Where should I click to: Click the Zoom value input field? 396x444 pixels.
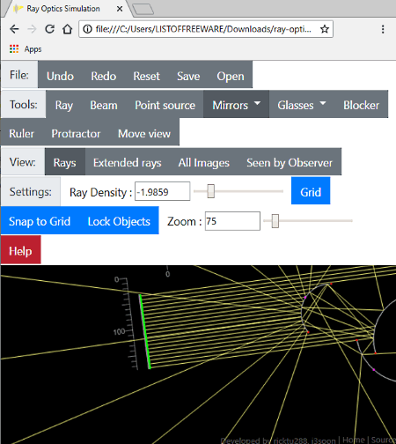click(232, 221)
